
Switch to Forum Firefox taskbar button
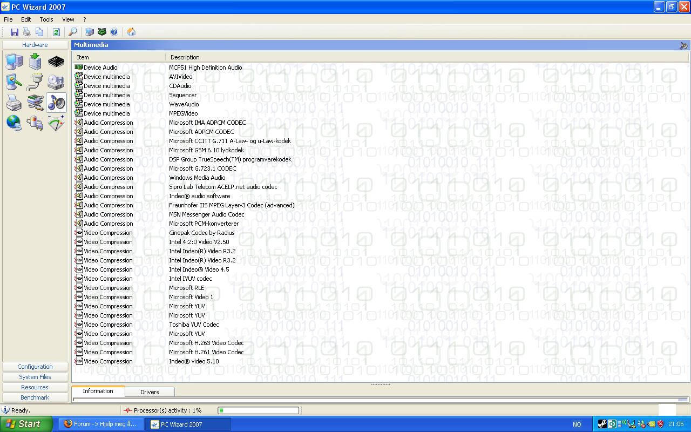101,424
